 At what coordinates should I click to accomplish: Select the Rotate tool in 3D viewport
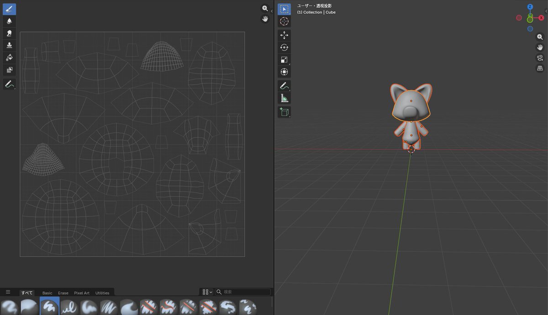click(284, 47)
